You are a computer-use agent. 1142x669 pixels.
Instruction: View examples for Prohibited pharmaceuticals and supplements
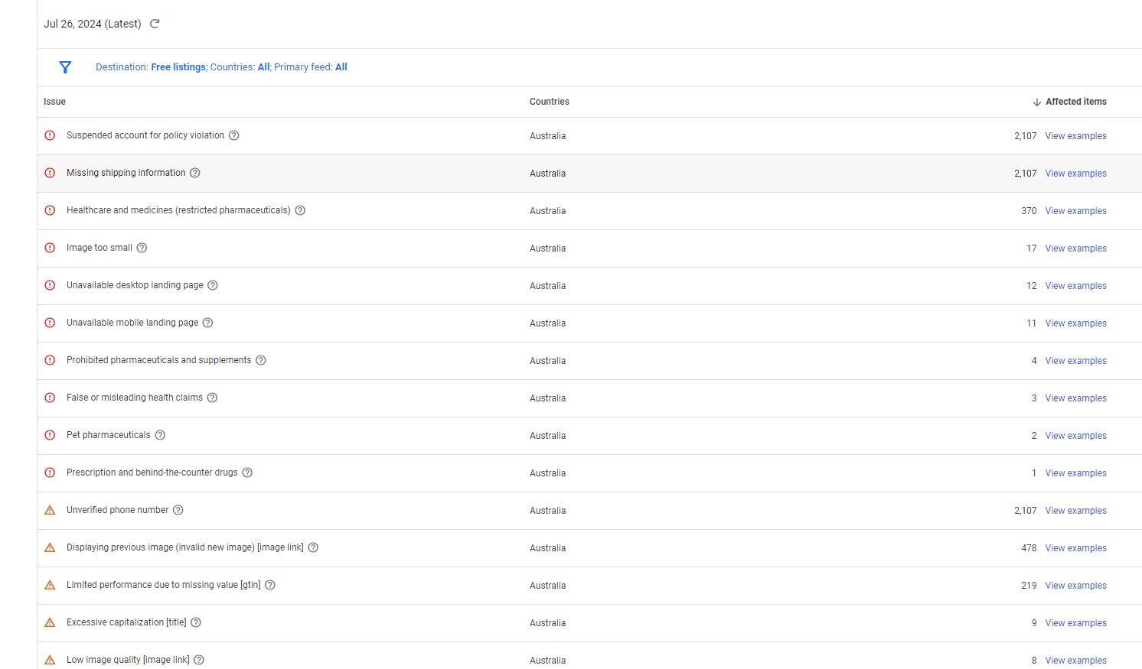tap(1075, 361)
